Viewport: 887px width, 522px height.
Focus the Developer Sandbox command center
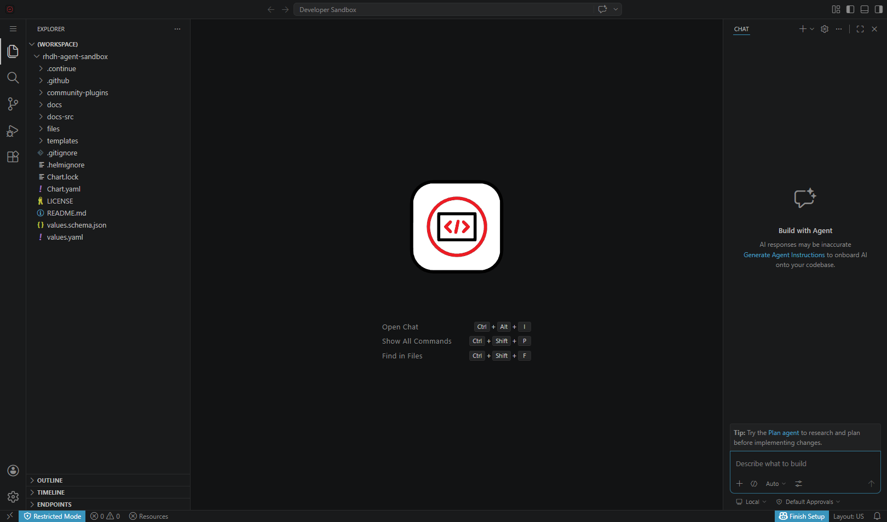pos(443,9)
